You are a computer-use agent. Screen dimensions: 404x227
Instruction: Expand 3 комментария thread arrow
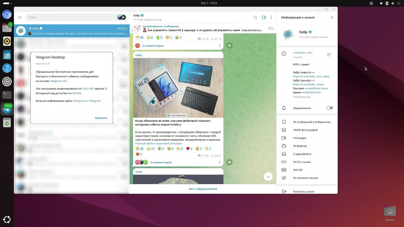[x=219, y=162]
